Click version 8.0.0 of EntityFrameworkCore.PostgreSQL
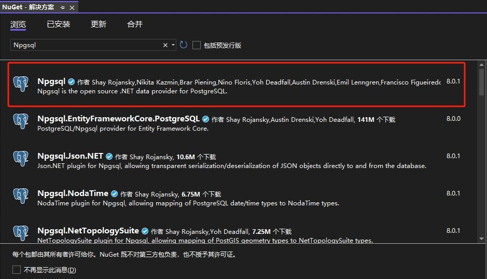The image size is (487, 279). 453,119
